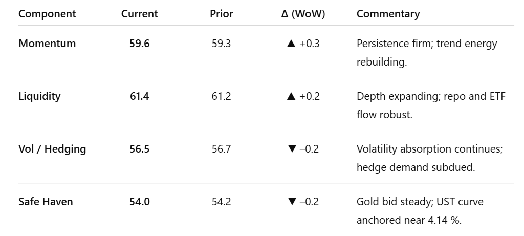The height and width of the screenshot is (236, 524).
Task: Click the Momentum row label
Action: tap(47, 44)
